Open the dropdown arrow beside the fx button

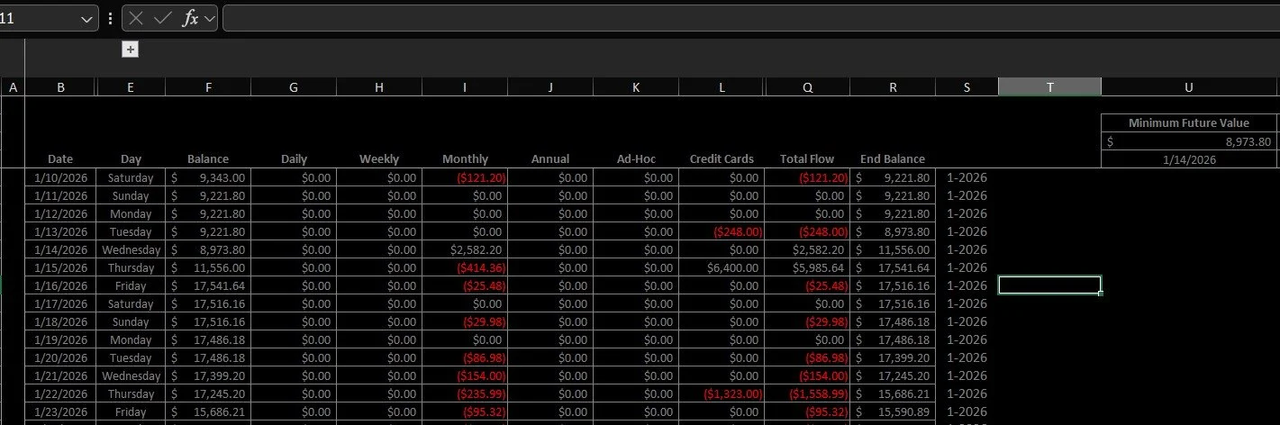(x=209, y=19)
